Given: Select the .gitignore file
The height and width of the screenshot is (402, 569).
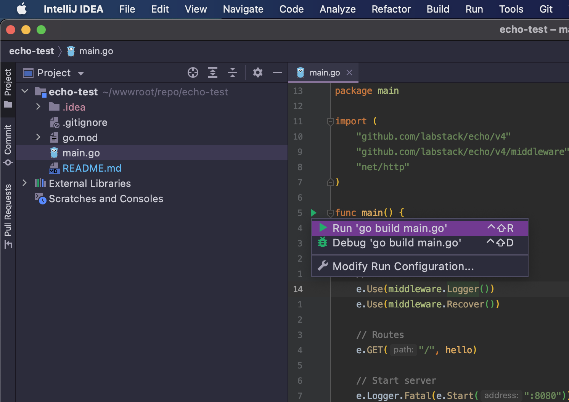Looking at the screenshot, I should click(152, 122).
